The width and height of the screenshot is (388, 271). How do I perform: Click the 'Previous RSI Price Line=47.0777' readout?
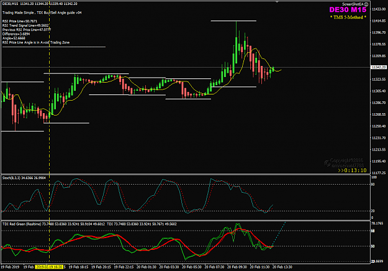(x=27, y=30)
